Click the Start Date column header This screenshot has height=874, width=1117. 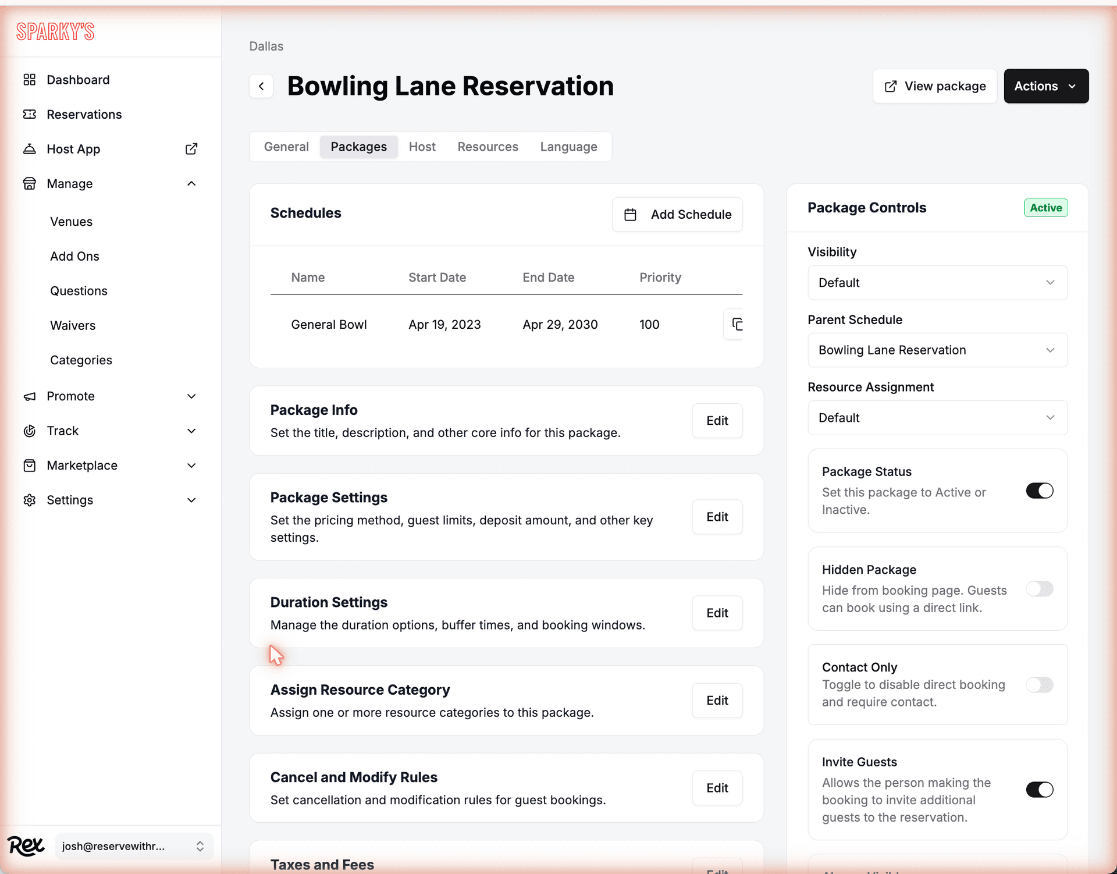tap(437, 278)
